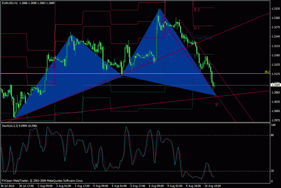Viewport: 281px width, 188px height.
Task: Click the 1.3275 price axis value
Action: pyautogui.click(x=276, y=27)
